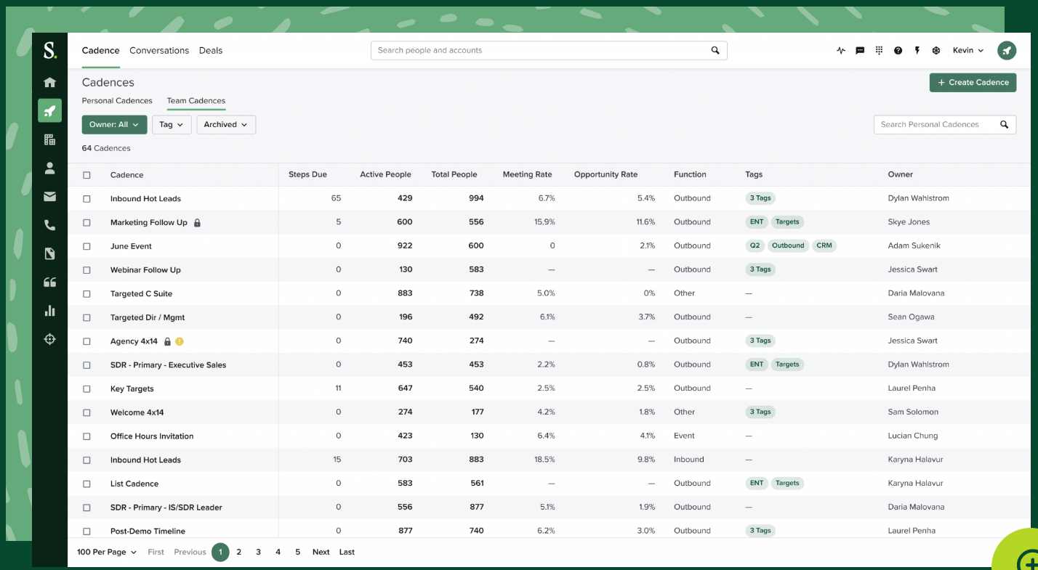1038x570 pixels.
Task: Switch to the Team Cadences tab
Action: point(196,100)
